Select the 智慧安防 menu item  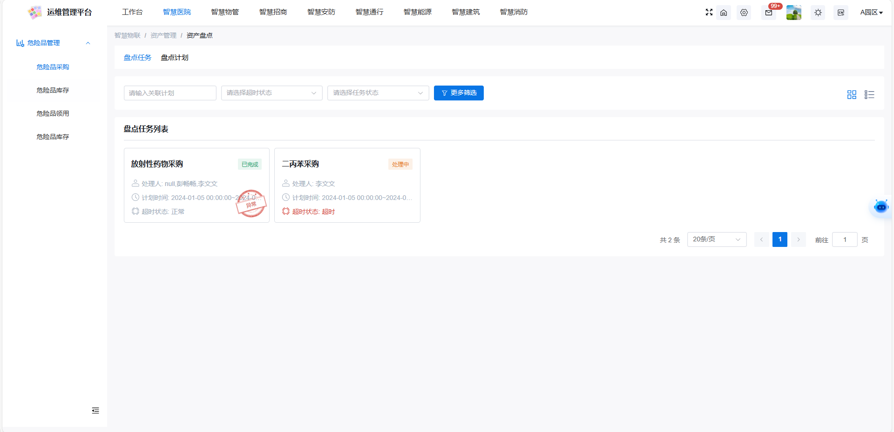[321, 12]
